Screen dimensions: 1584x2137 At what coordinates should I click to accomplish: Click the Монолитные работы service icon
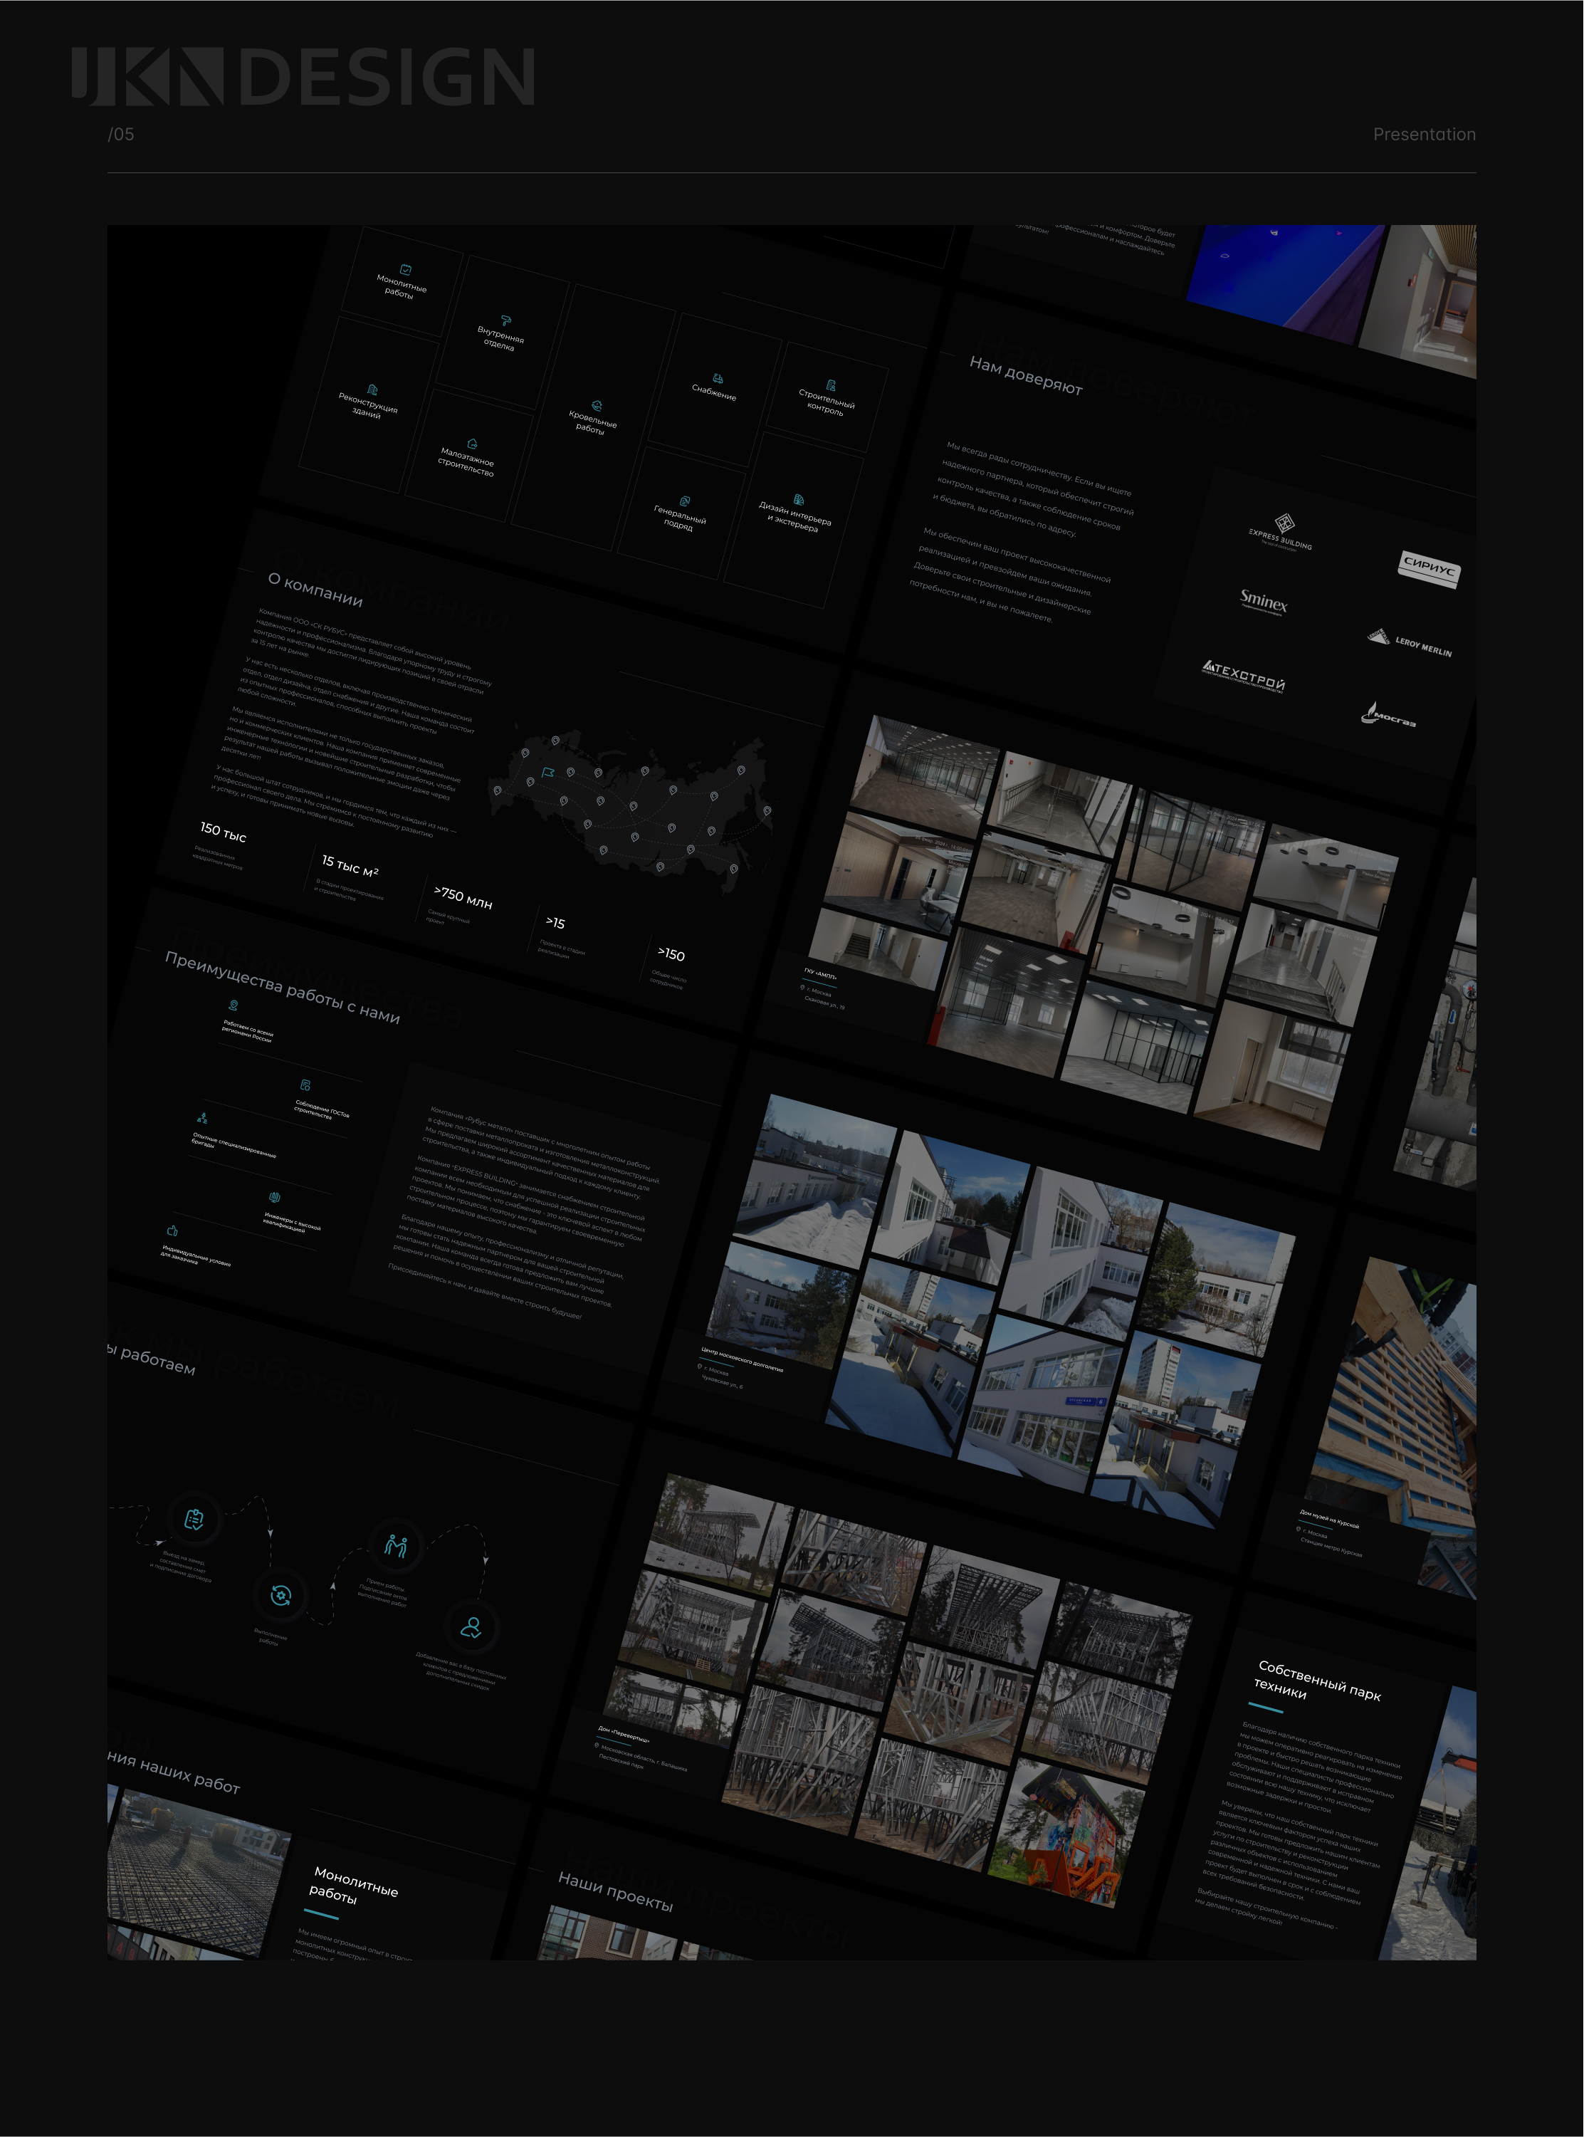coord(406,271)
